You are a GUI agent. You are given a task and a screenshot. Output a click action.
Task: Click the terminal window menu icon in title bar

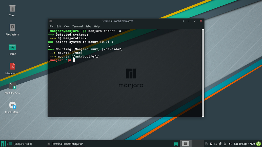click(x=51, y=21)
